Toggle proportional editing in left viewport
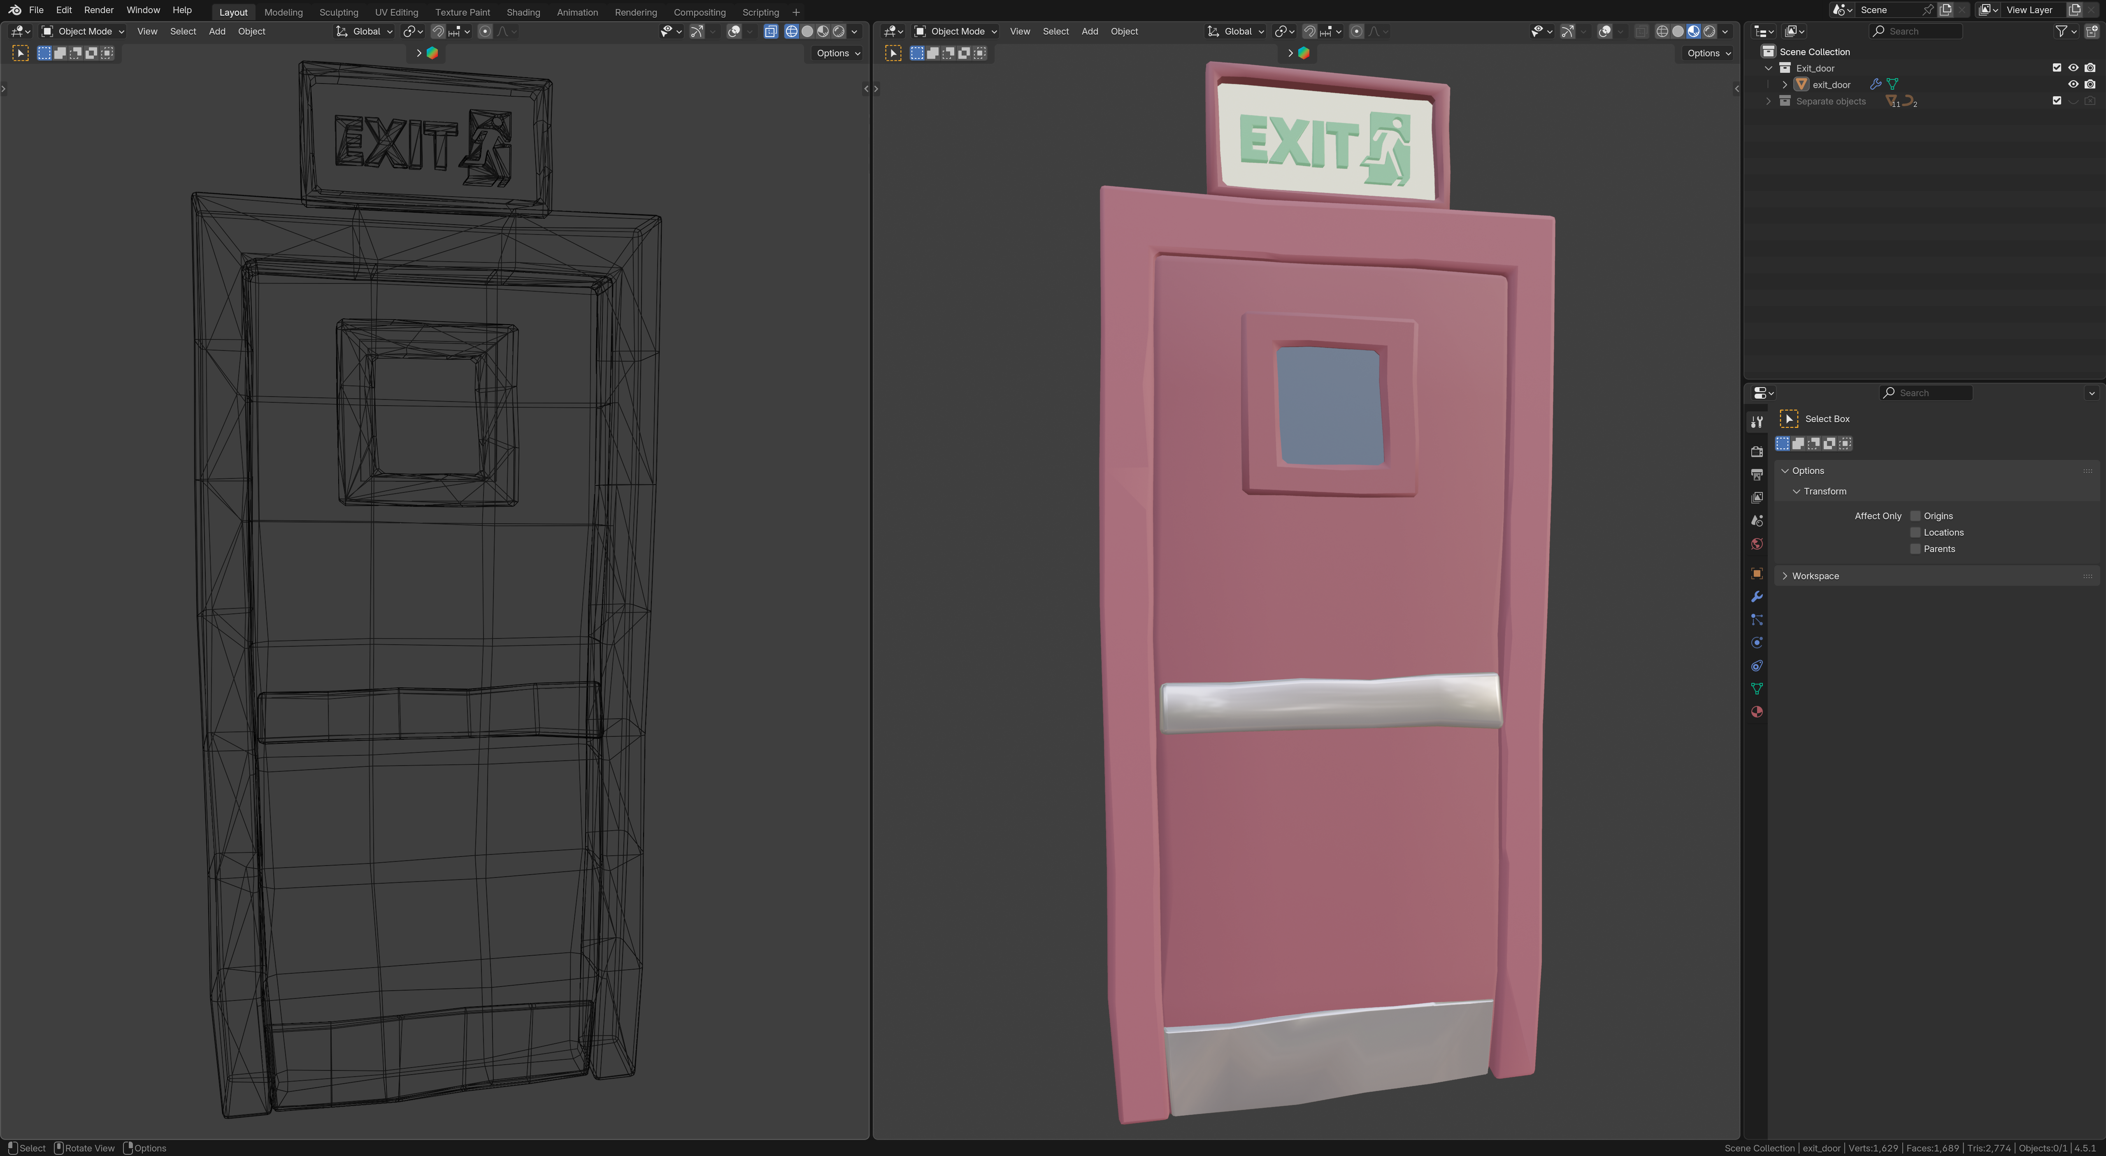The image size is (2106, 1156). (x=485, y=31)
